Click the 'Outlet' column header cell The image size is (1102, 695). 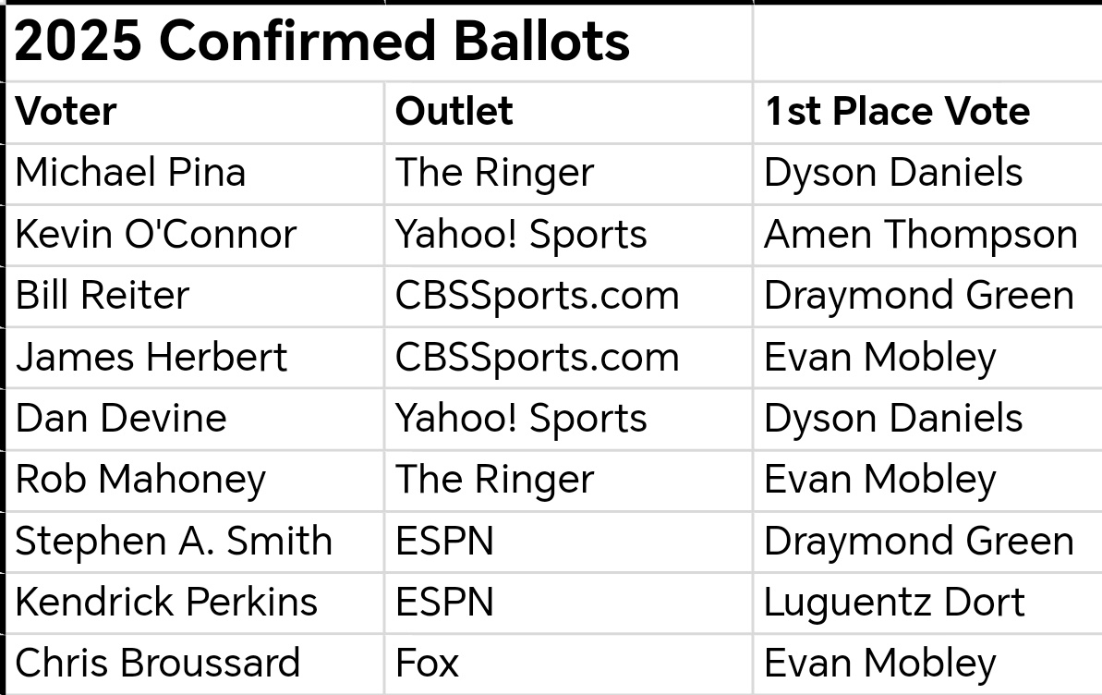[x=568, y=113]
